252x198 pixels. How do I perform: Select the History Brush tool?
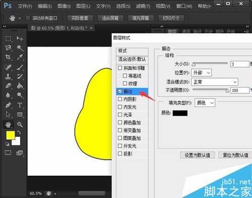click(20, 77)
